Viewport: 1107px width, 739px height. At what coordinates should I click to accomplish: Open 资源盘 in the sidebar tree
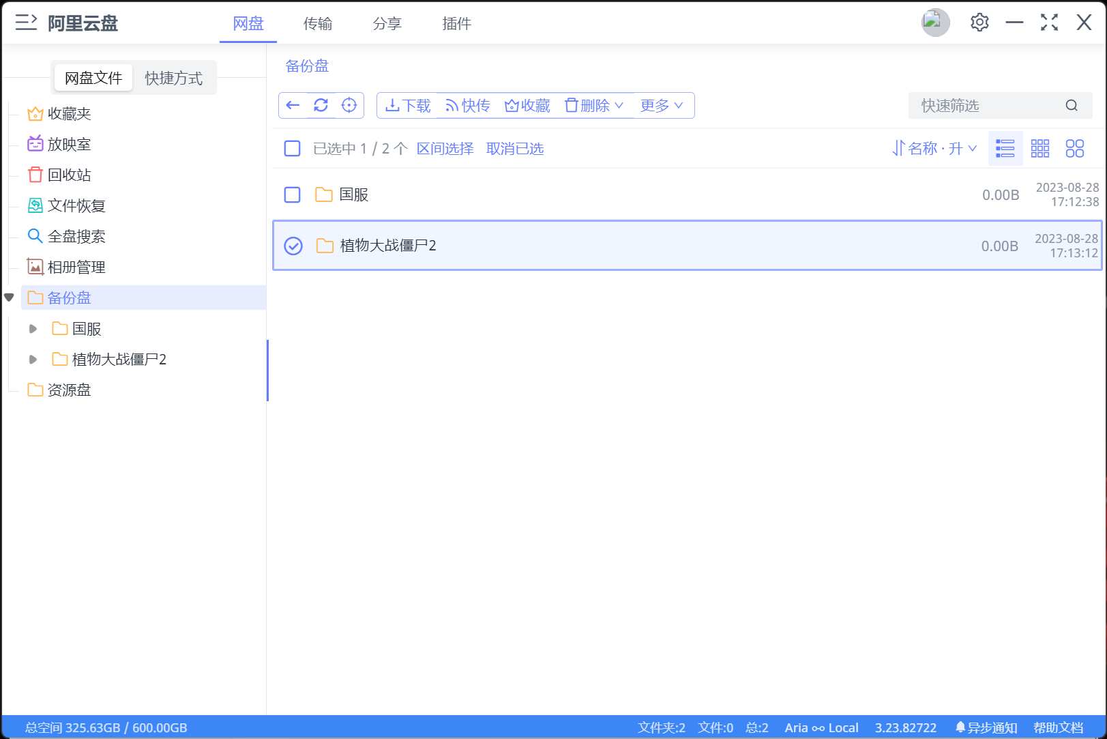[x=59, y=390]
